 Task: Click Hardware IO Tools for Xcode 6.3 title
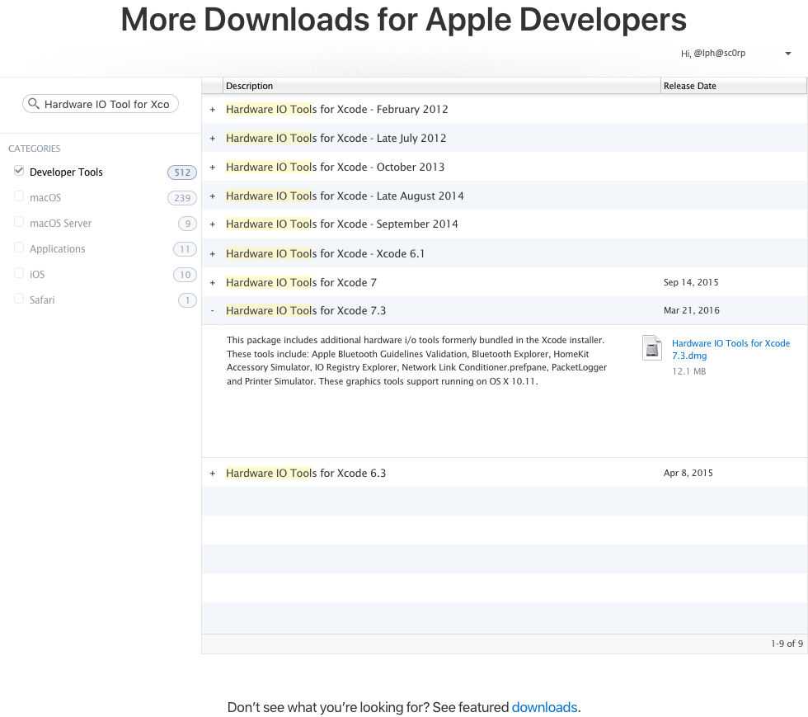pyautogui.click(x=306, y=473)
